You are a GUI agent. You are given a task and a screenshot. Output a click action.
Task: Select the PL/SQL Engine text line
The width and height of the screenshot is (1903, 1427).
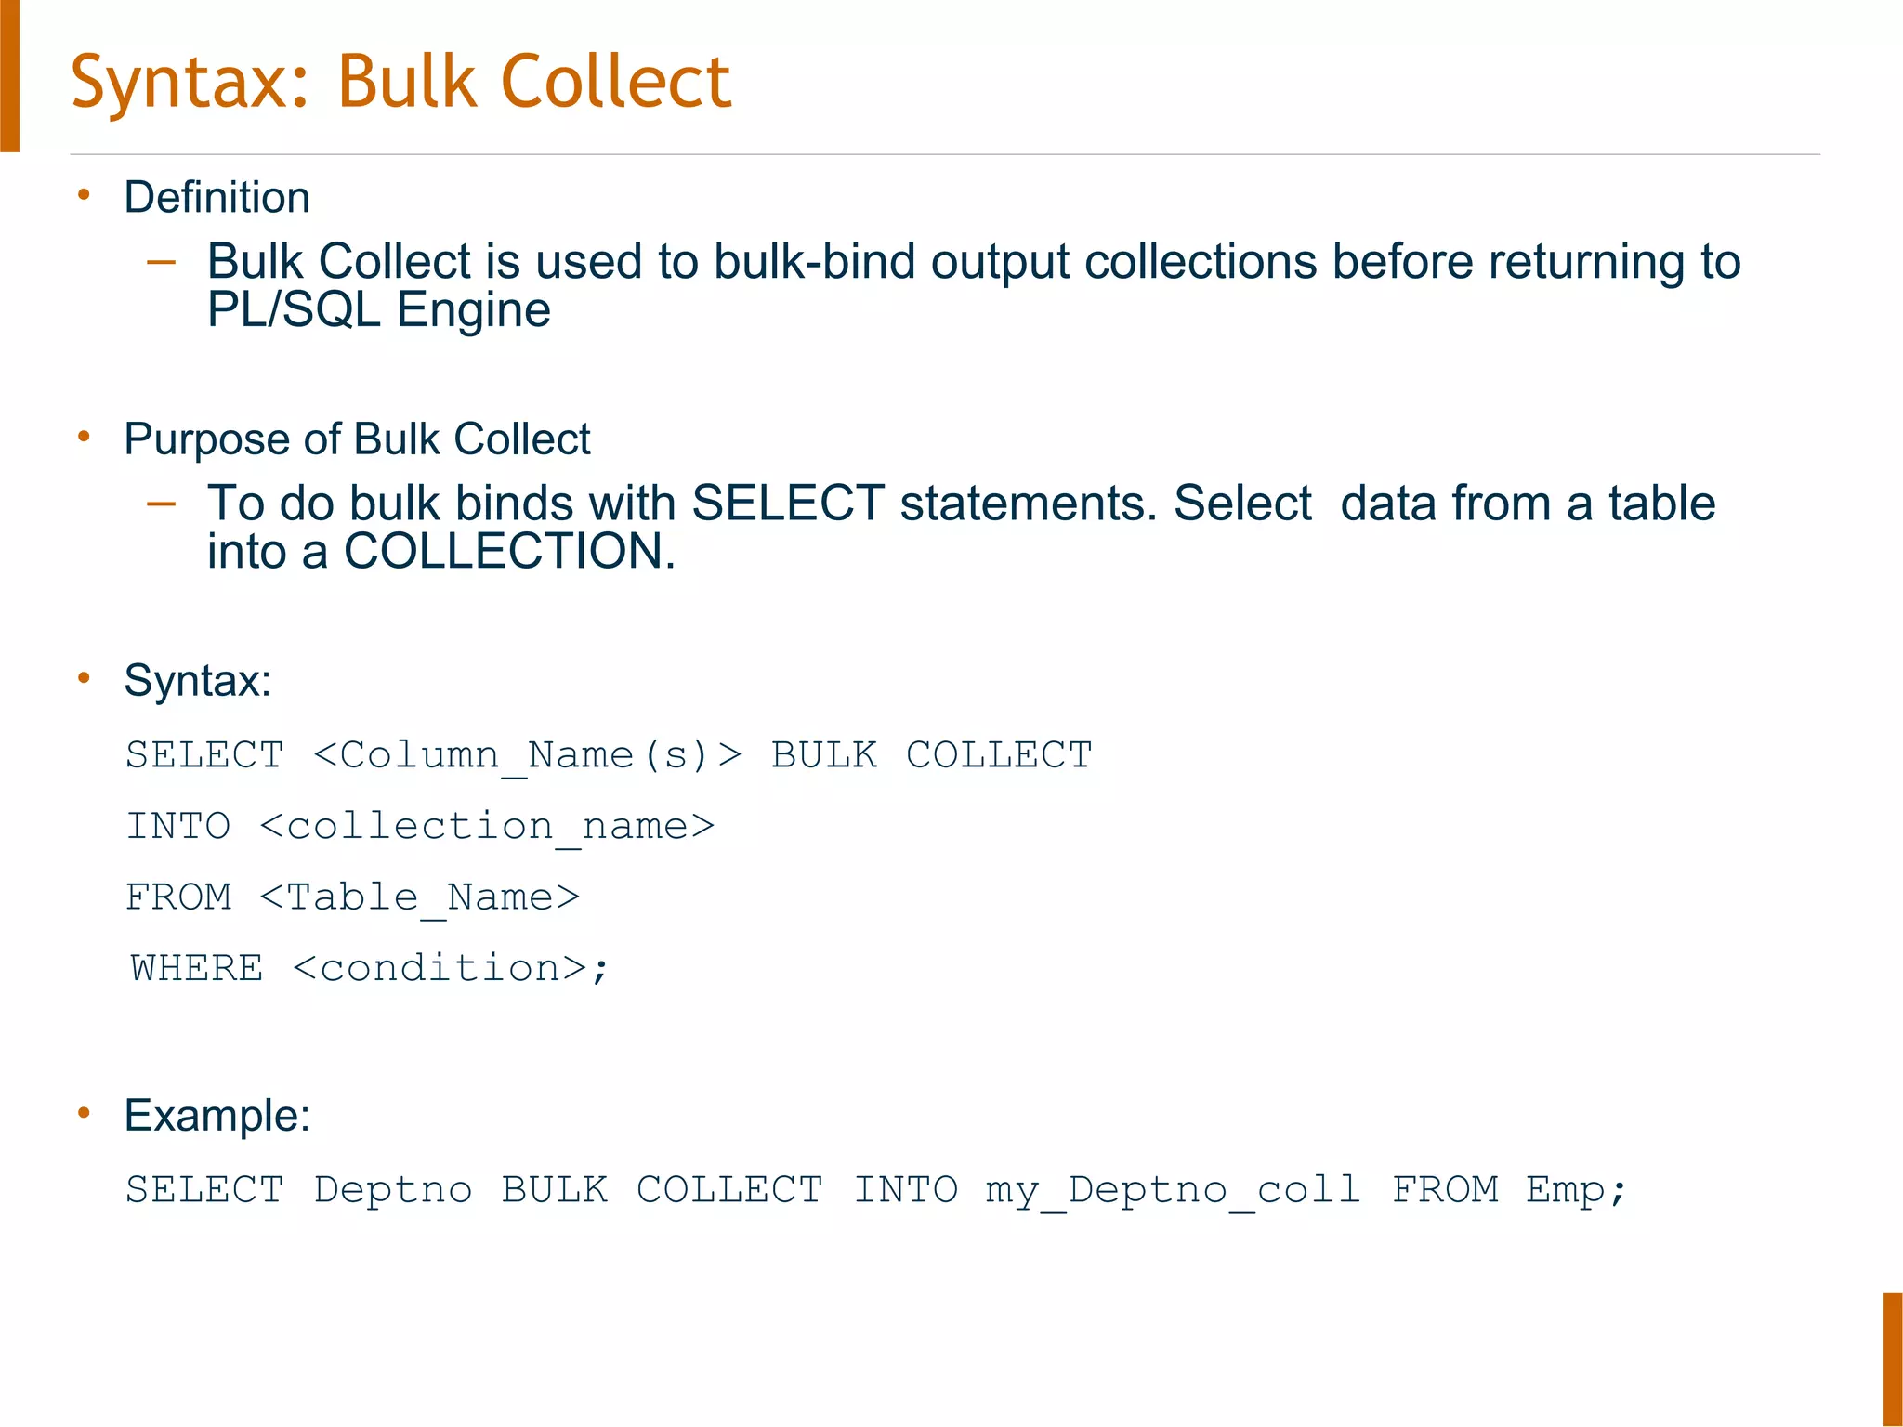[x=379, y=310]
